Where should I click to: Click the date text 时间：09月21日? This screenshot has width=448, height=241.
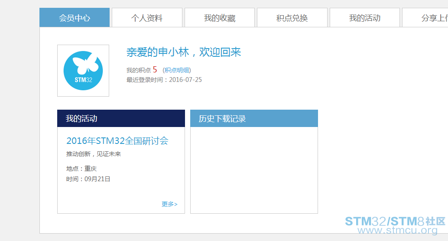[x=88, y=179]
